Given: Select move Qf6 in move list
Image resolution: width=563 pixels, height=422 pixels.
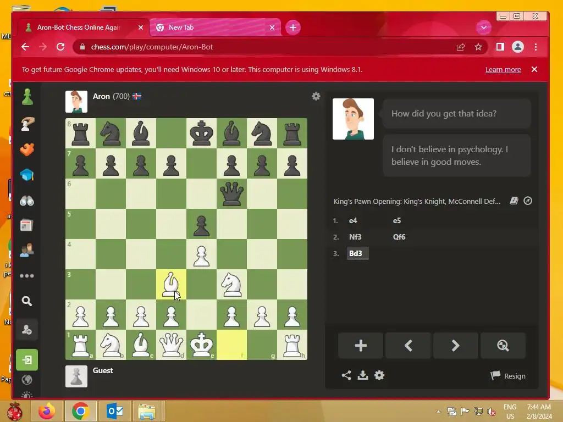Looking at the screenshot, I should coord(399,237).
